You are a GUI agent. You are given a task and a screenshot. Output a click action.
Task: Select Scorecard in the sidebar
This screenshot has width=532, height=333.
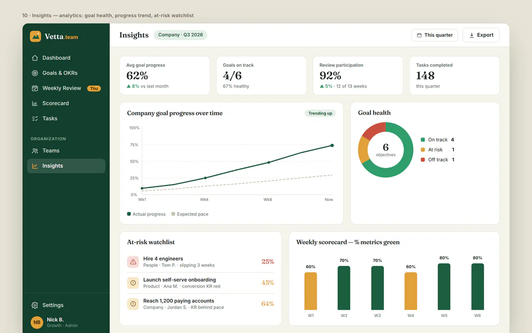(66, 103)
